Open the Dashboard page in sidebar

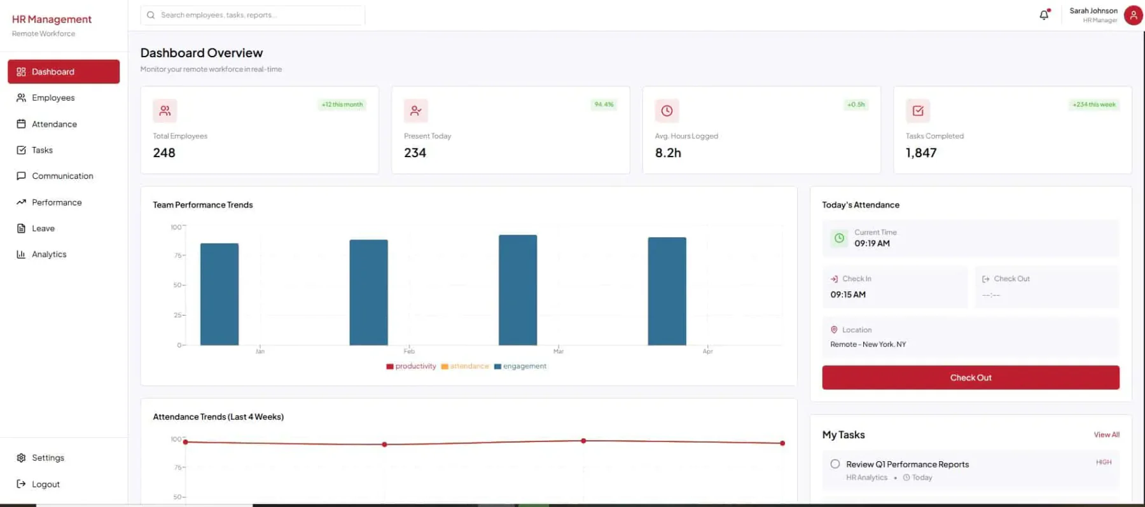(64, 72)
